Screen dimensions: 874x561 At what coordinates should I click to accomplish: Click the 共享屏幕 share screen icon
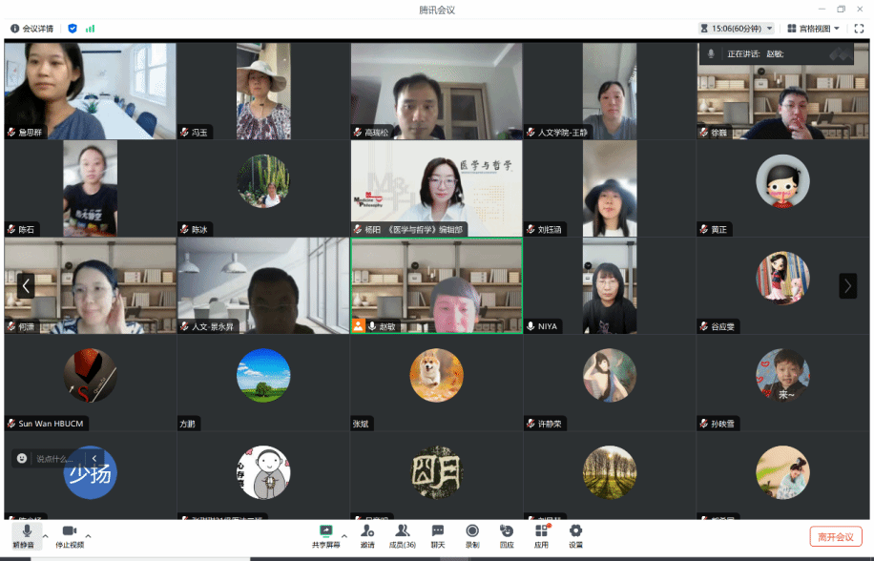(x=325, y=534)
